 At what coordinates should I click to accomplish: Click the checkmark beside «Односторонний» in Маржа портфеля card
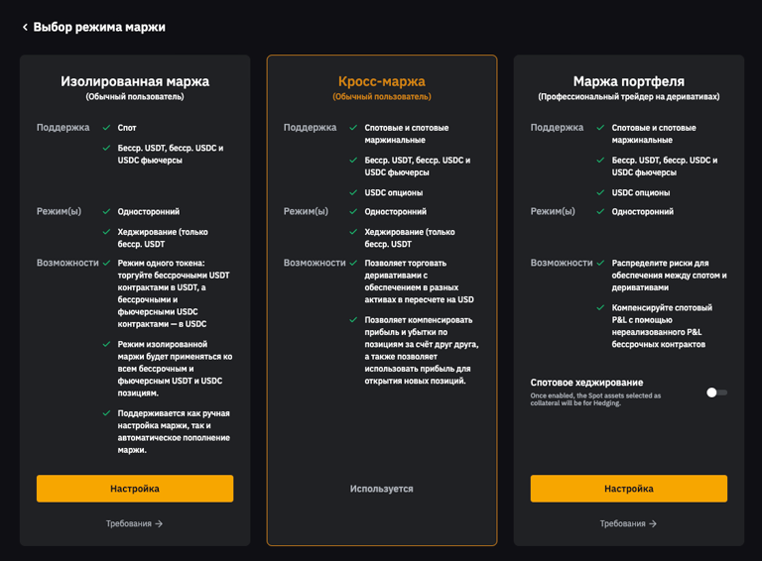click(x=600, y=211)
